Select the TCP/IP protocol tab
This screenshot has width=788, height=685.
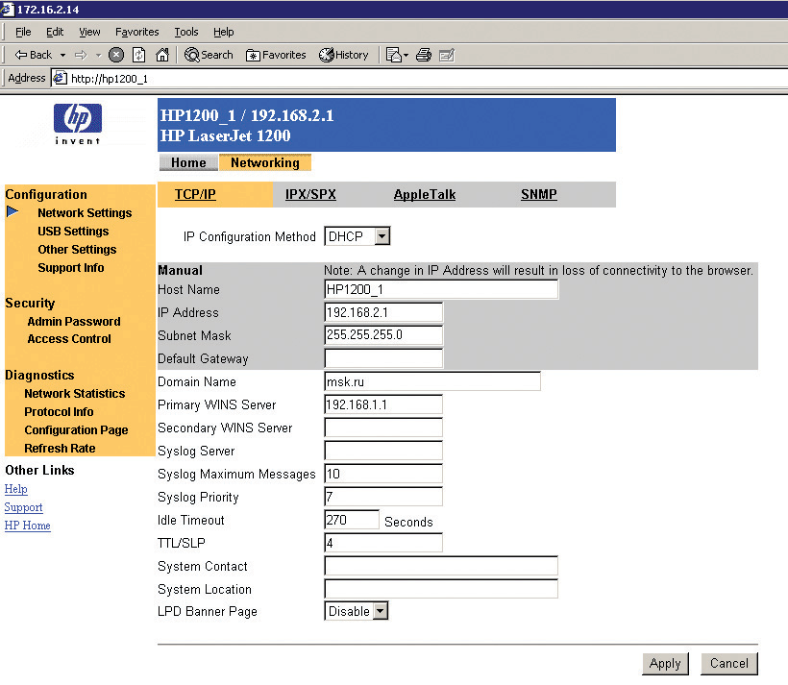click(195, 194)
